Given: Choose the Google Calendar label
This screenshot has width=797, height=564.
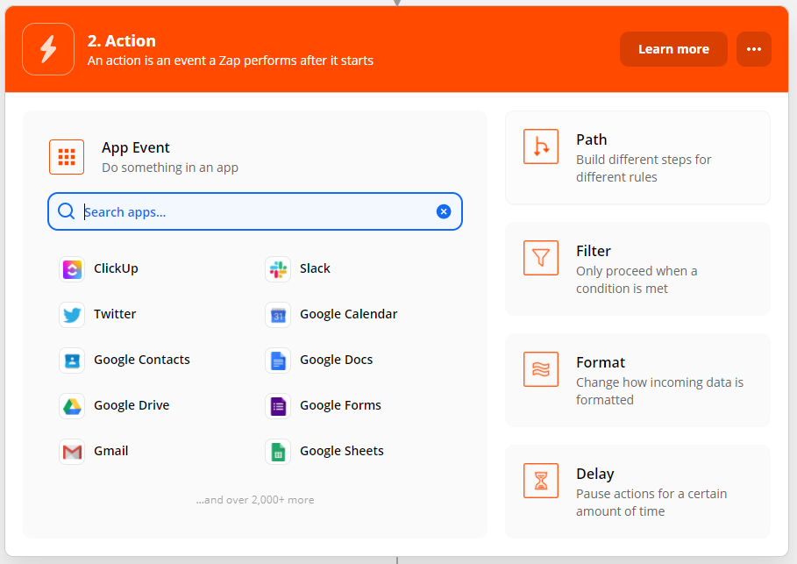Looking at the screenshot, I should [349, 314].
